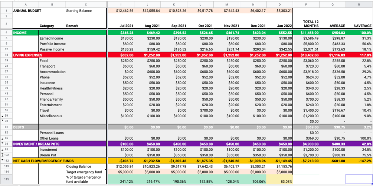
Task: Select the 117.0% living expenses cell
Action: [359, 55]
